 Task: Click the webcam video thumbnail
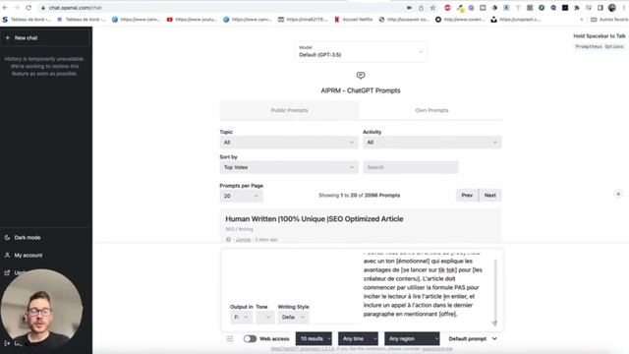(41, 310)
